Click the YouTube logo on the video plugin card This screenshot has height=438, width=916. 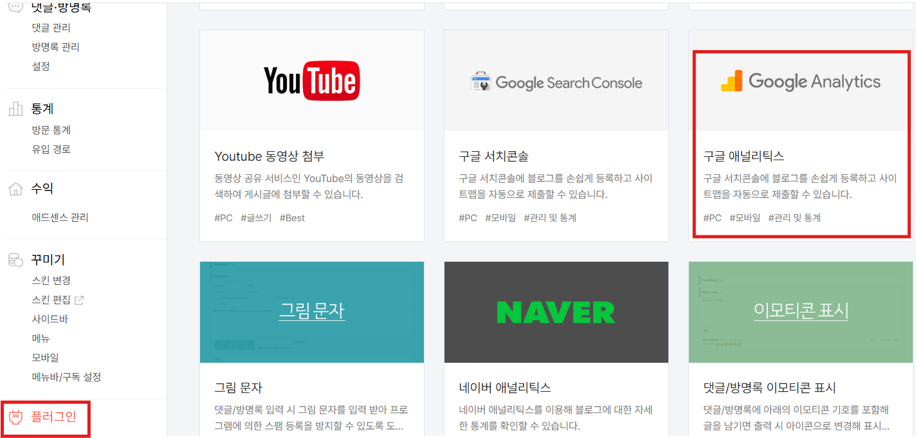pos(311,80)
